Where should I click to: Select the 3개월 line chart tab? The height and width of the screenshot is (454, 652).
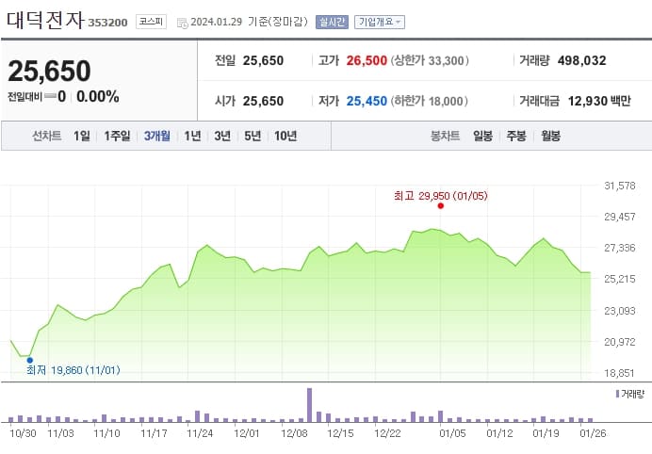tap(156, 136)
